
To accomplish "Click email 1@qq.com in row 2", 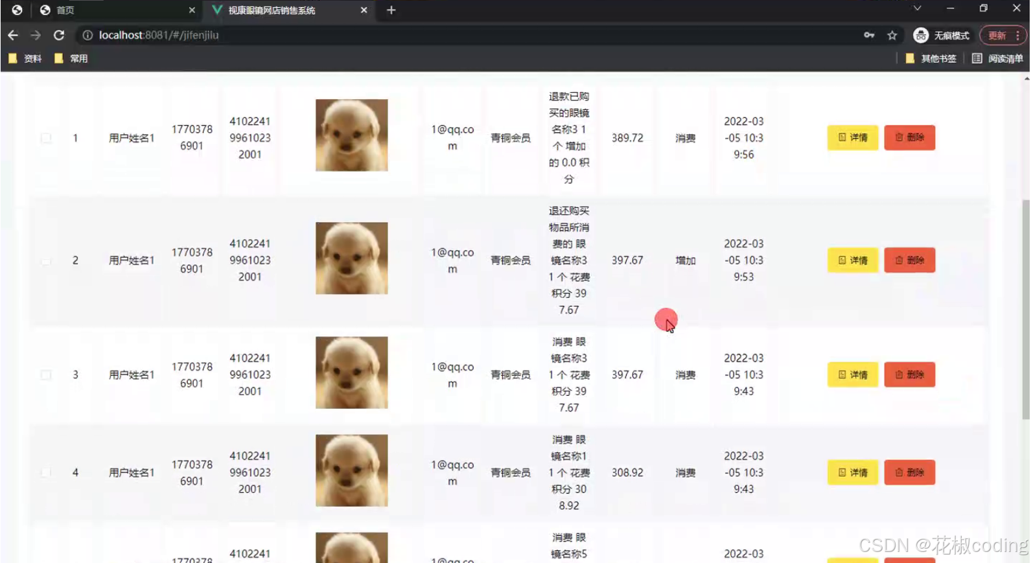I will pyautogui.click(x=452, y=260).
